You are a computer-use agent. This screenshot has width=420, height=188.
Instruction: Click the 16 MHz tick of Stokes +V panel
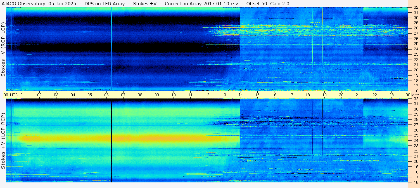click(416, 182)
